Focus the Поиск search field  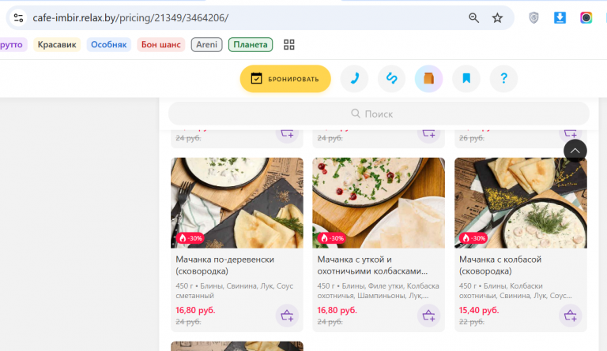379,114
